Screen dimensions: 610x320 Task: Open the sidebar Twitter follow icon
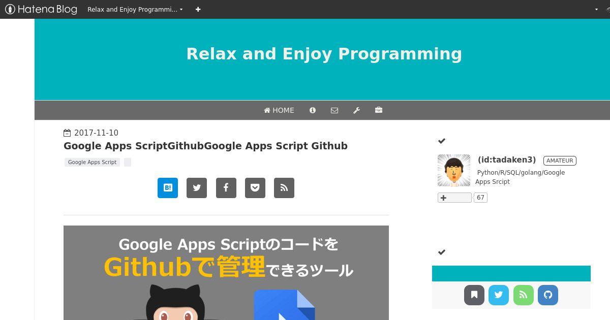point(499,295)
